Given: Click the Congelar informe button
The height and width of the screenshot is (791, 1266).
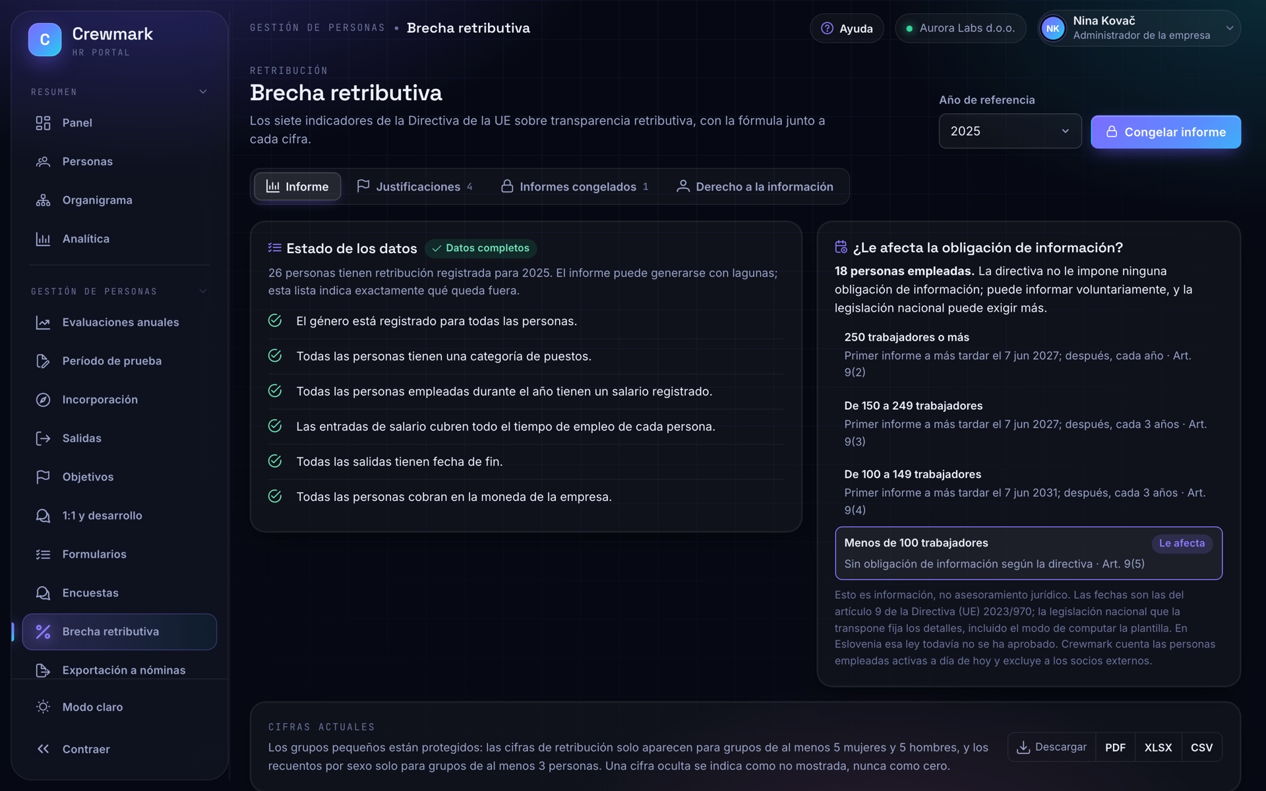Looking at the screenshot, I should click(x=1165, y=132).
